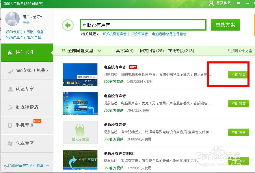Click 立即修复 for 电脑没有声音图标 result

click(239, 161)
